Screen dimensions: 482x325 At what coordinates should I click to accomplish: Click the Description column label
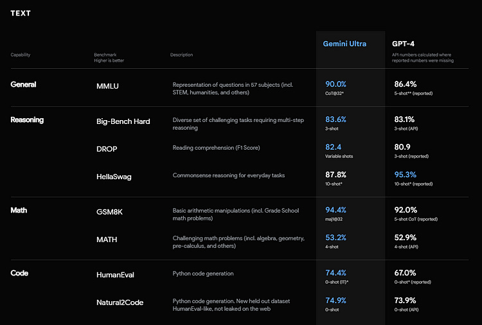point(181,55)
